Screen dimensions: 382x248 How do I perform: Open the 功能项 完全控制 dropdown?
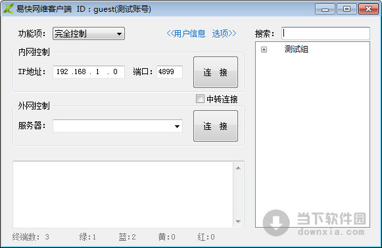[89, 33]
